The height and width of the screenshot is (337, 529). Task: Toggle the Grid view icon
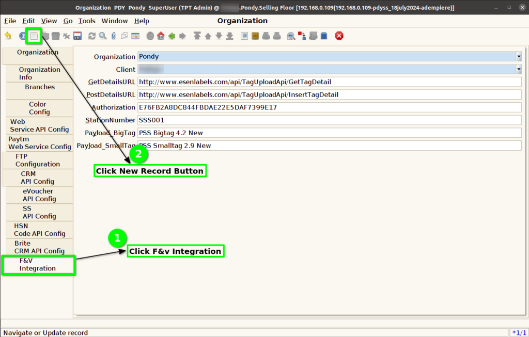[x=135, y=36]
